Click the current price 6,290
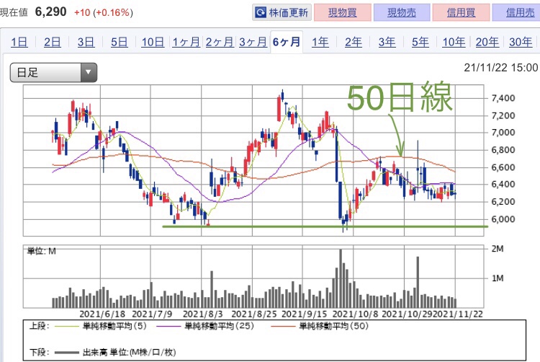 point(50,12)
